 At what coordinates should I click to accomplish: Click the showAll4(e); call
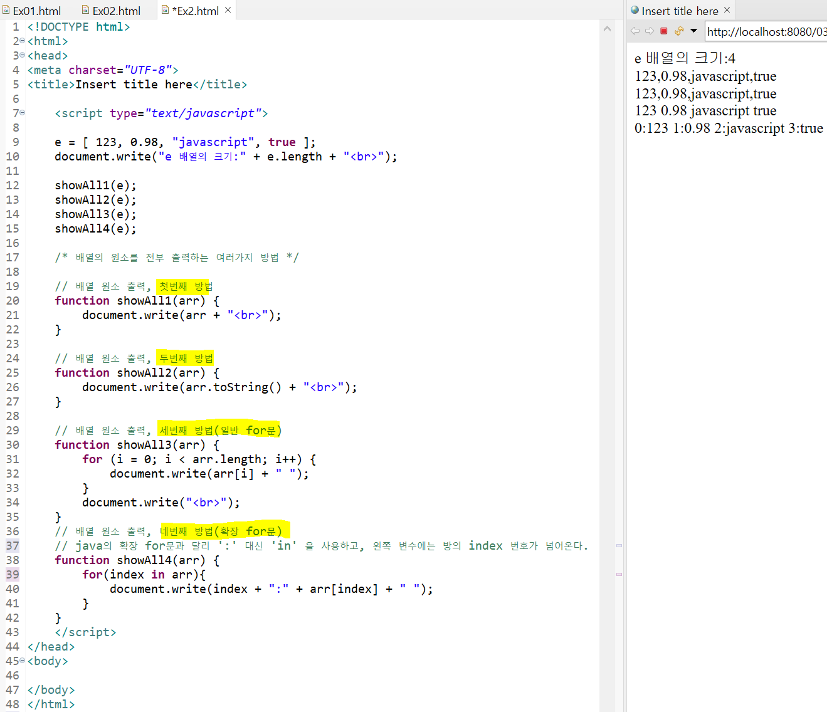click(95, 229)
